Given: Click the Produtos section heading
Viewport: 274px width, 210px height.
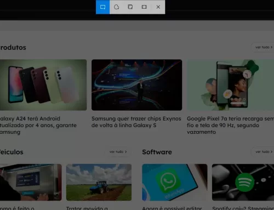Looking at the screenshot, I should [x=13, y=48].
